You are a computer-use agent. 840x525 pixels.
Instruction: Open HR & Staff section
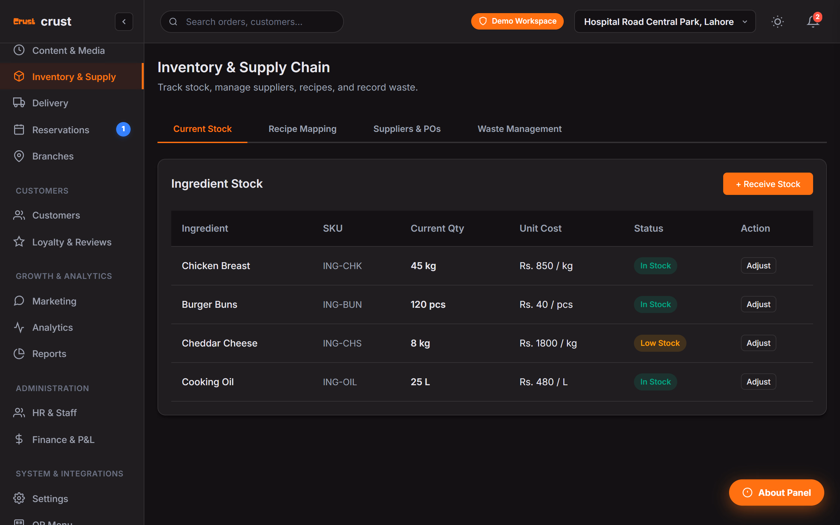pos(72,413)
